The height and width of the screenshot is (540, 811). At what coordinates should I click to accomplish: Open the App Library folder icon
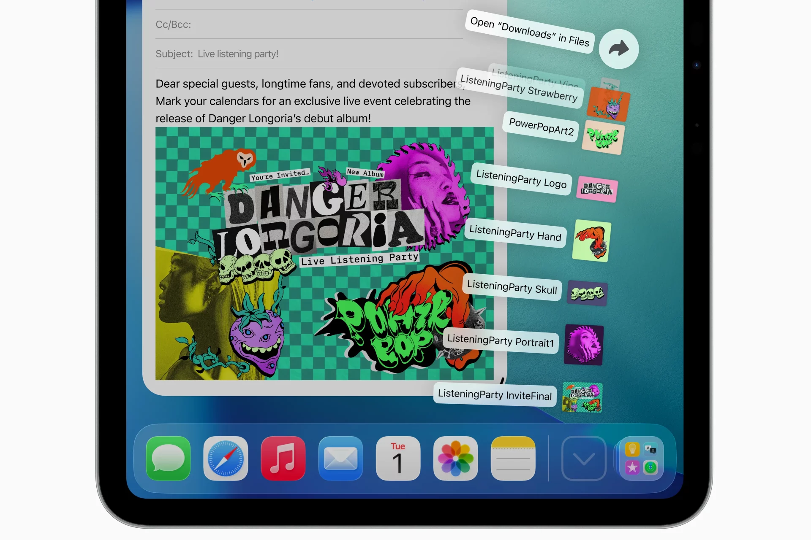[x=641, y=459]
